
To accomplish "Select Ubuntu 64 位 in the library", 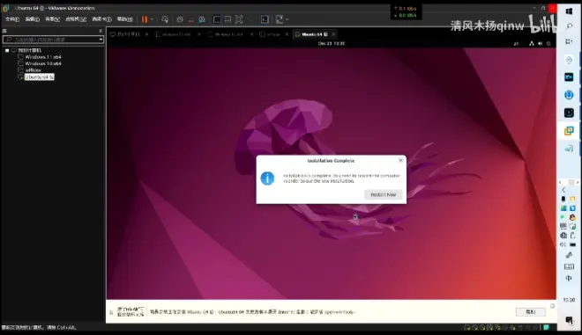I will click(40, 77).
